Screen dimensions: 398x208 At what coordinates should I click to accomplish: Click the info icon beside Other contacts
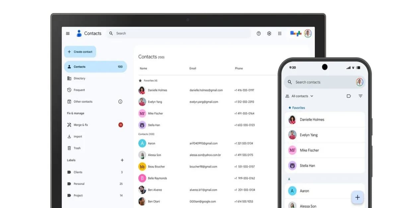120,102
